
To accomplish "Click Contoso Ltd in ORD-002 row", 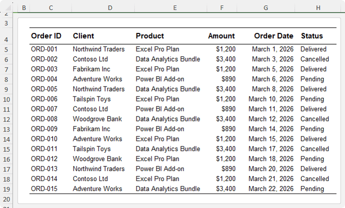I will click(90, 59).
